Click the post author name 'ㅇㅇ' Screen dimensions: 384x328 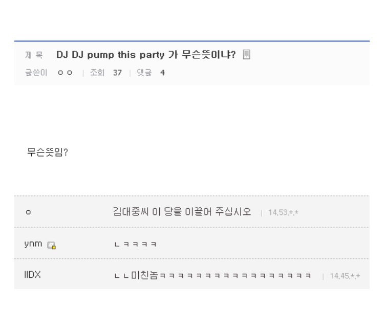click(x=65, y=73)
